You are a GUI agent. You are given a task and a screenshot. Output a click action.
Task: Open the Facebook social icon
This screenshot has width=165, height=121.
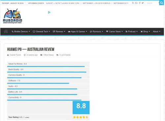(140, 3)
